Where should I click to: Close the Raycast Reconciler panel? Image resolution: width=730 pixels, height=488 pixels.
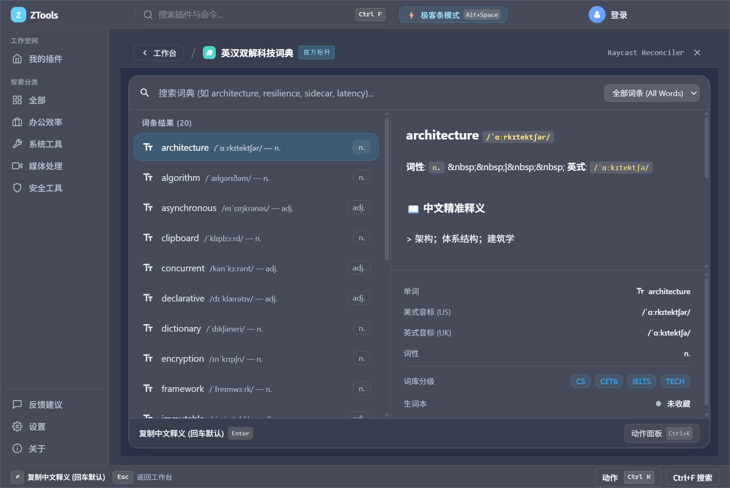(x=697, y=53)
